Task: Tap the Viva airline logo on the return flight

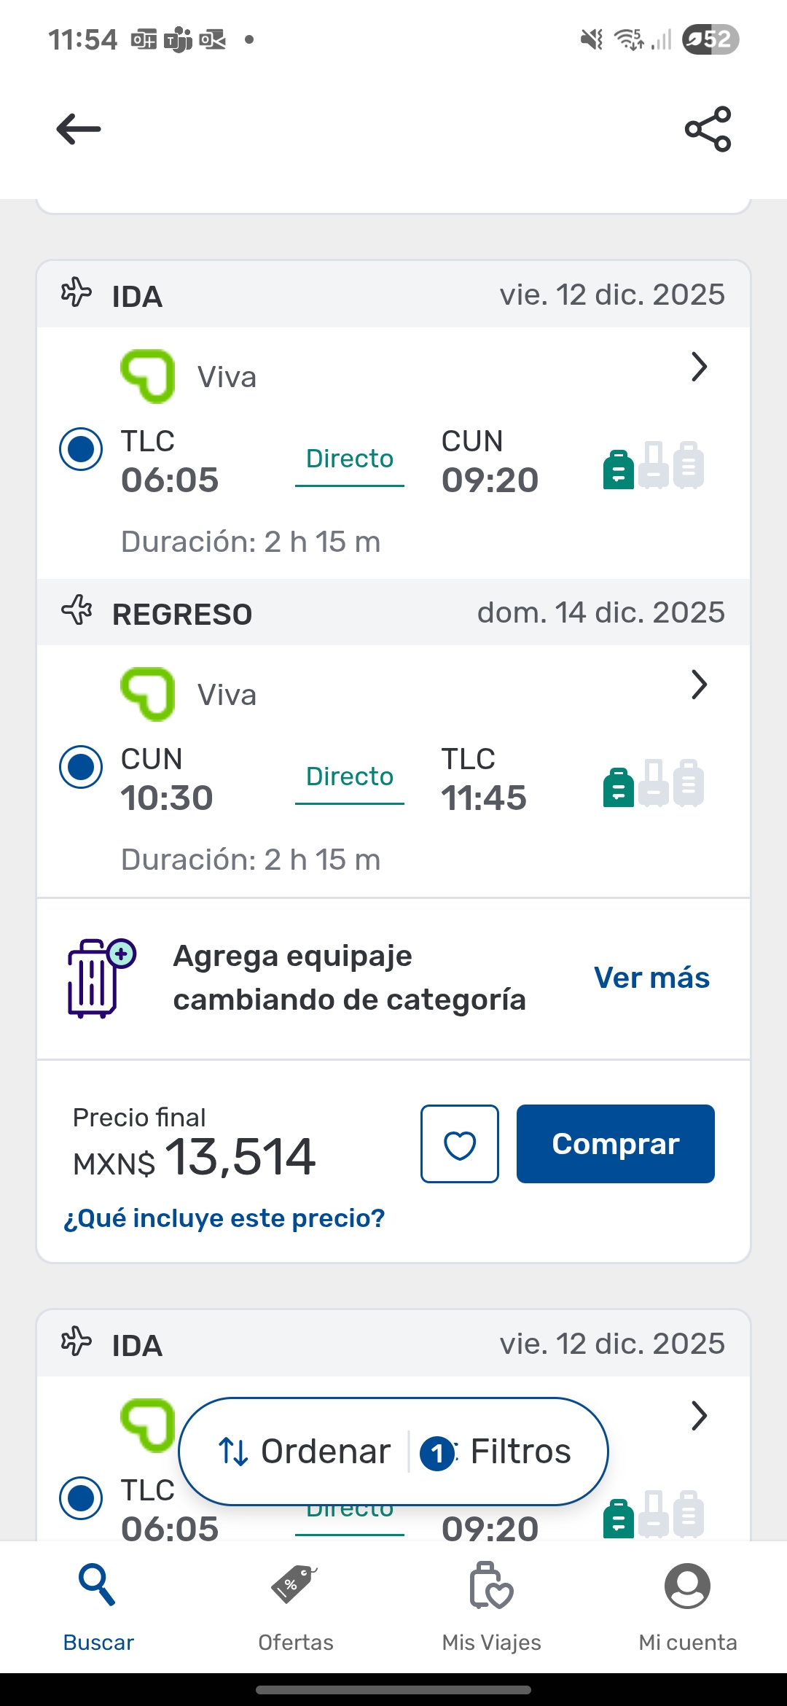Action: click(x=148, y=694)
